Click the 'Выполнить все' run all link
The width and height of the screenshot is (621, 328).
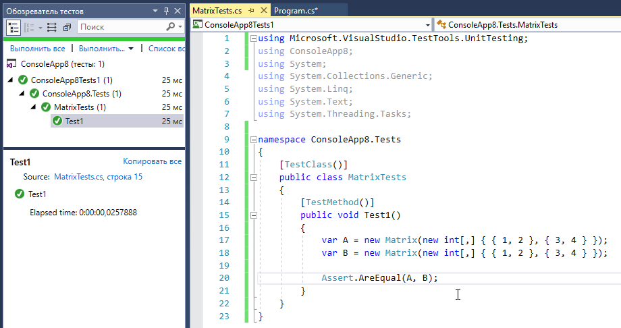[x=37, y=49]
